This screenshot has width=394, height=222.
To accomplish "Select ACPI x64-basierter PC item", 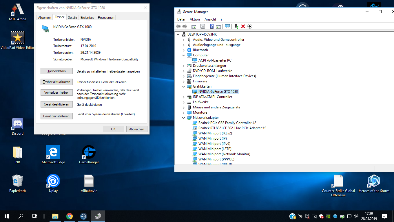I will coord(215,60).
